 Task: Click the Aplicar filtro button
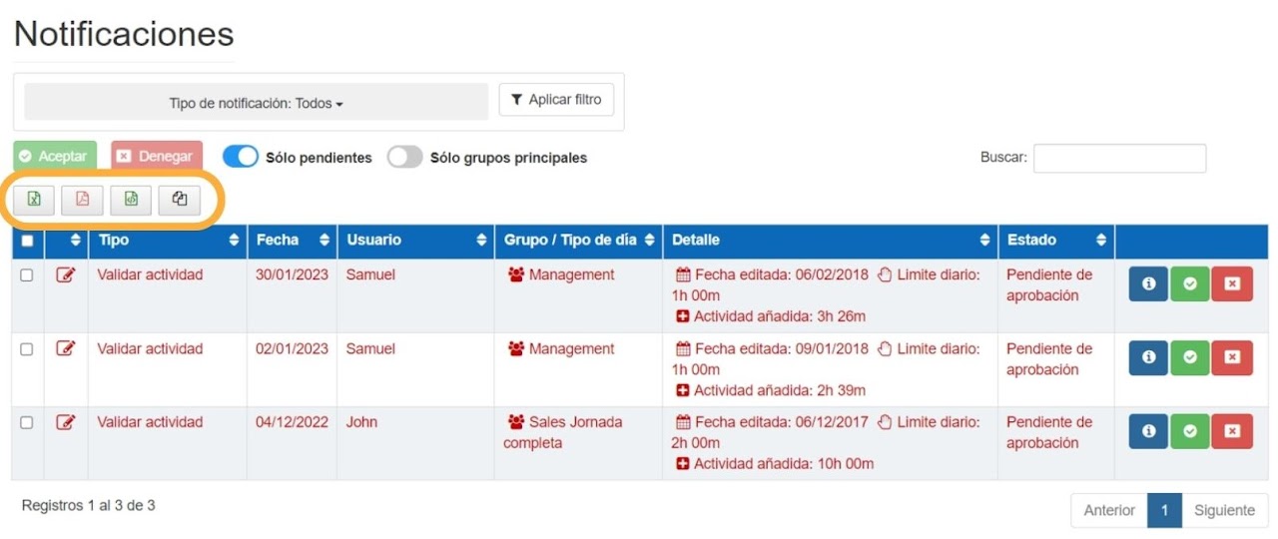tap(556, 100)
